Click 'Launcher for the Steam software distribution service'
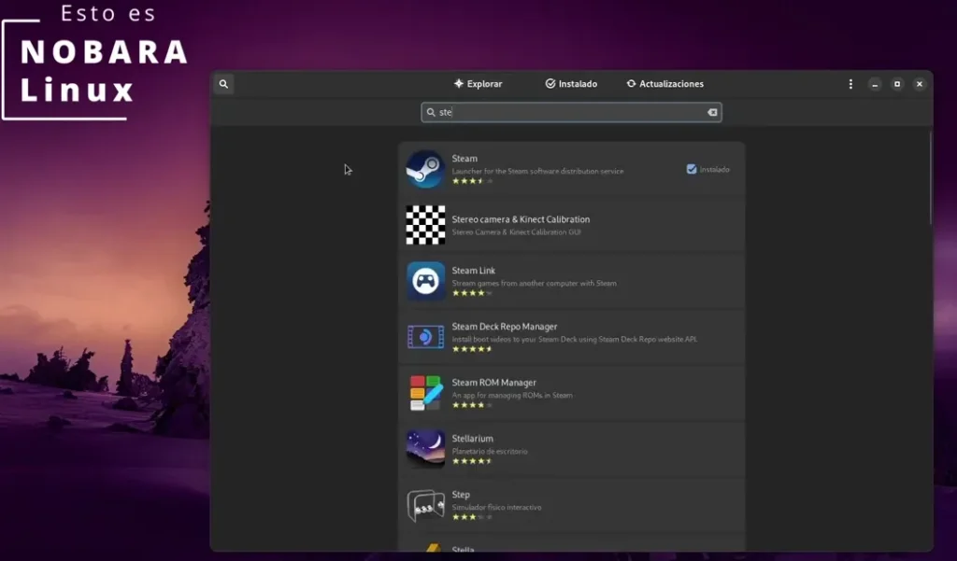957x561 pixels. (537, 172)
